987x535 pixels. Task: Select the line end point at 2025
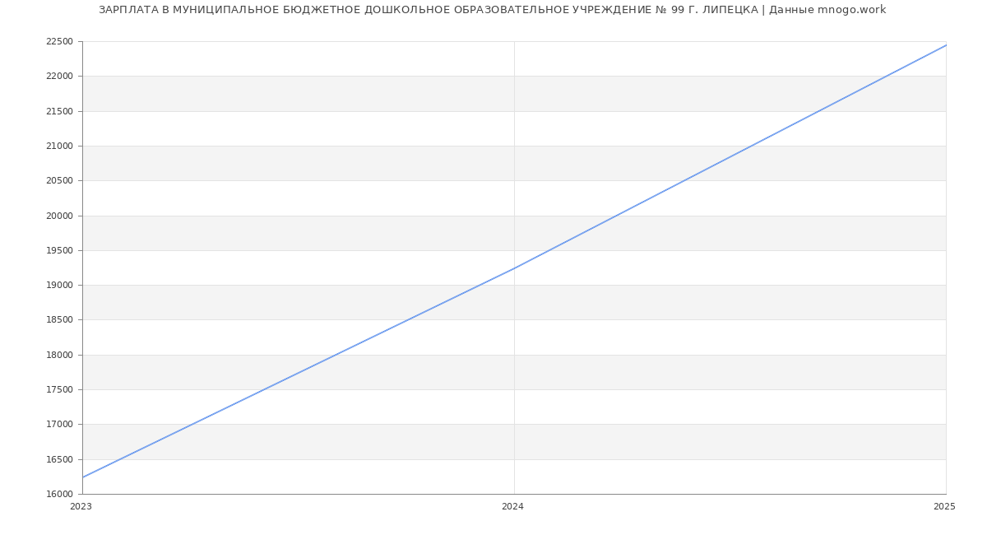946,45
